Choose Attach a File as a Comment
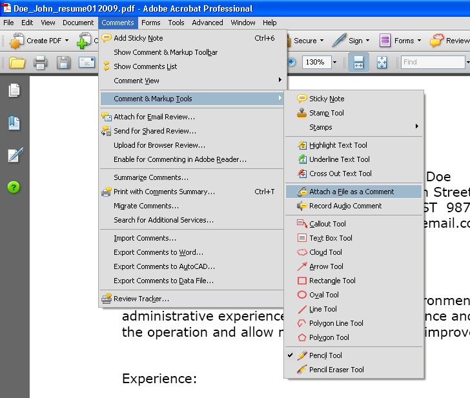The height and width of the screenshot is (398, 470). (354, 192)
